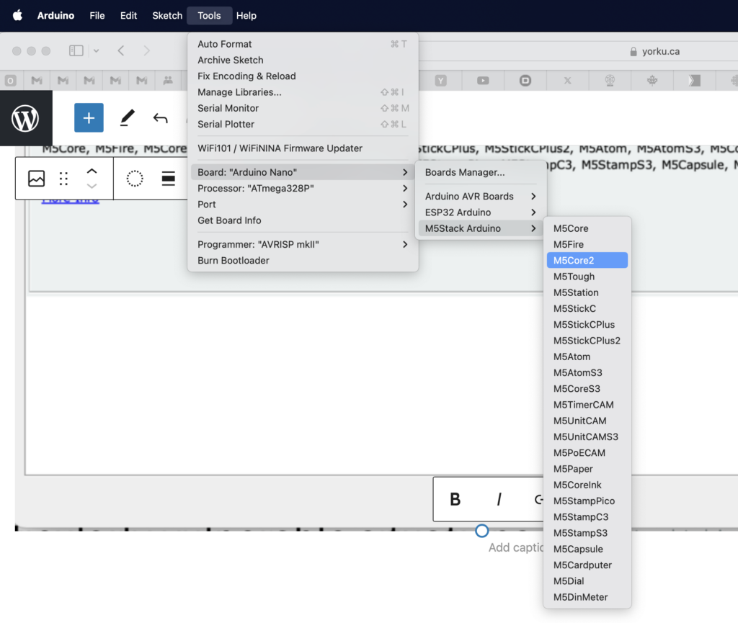Expand the ESP32 Arduino submenu
Viewport: 738px width, 623px height.
[x=481, y=212]
